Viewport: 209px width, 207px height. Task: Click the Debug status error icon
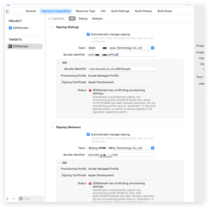point(90,90)
